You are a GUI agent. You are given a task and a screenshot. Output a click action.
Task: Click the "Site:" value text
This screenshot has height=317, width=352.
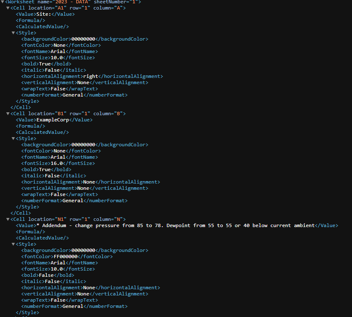(44, 14)
